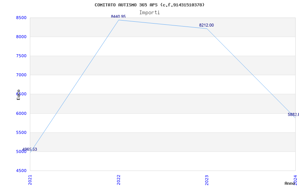
Task: Select the 8440.95 data point label
Action: click(118, 16)
